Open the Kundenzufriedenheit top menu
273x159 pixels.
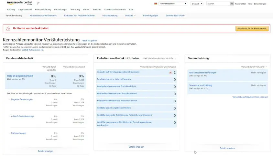(x=115, y=10)
